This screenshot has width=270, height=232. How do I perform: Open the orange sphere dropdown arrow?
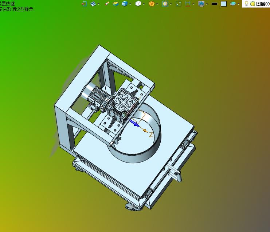[x=157, y=4]
